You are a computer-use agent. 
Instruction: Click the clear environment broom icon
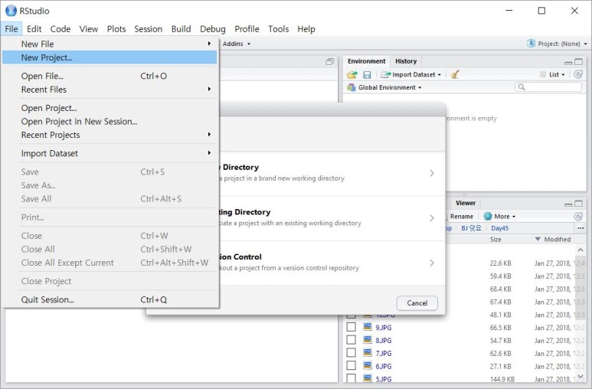(x=455, y=74)
